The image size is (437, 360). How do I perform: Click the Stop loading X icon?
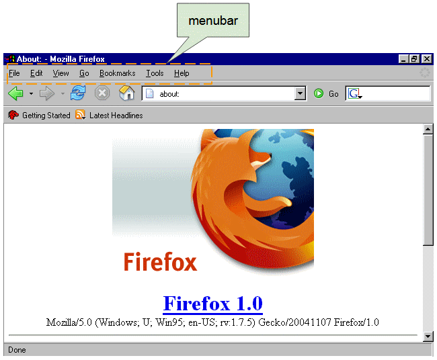pyautogui.click(x=102, y=93)
